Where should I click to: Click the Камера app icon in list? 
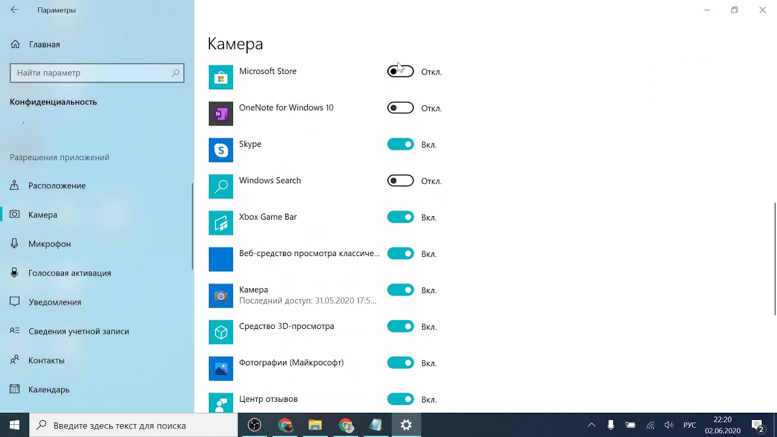click(x=221, y=296)
